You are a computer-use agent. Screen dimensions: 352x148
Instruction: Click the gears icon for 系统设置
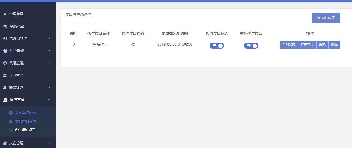[5, 26]
